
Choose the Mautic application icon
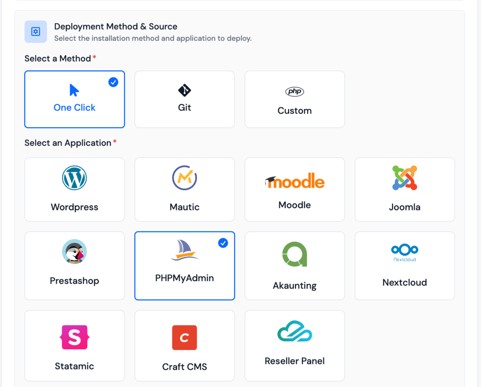184,178
